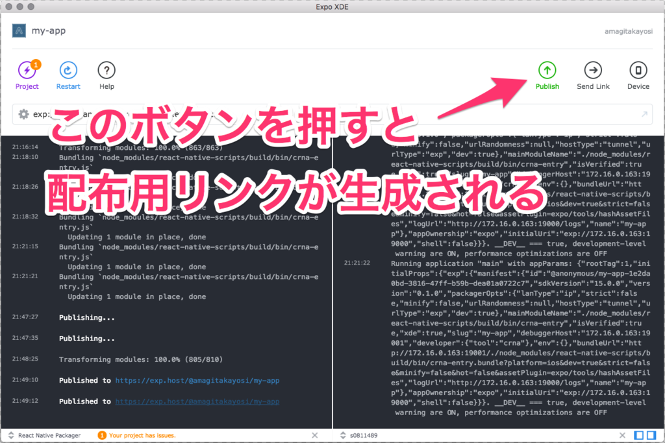Click the my-app project name

tap(48, 31)
